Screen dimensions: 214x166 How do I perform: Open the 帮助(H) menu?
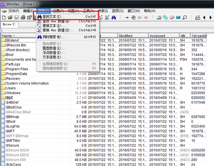[x=150, y=11]
